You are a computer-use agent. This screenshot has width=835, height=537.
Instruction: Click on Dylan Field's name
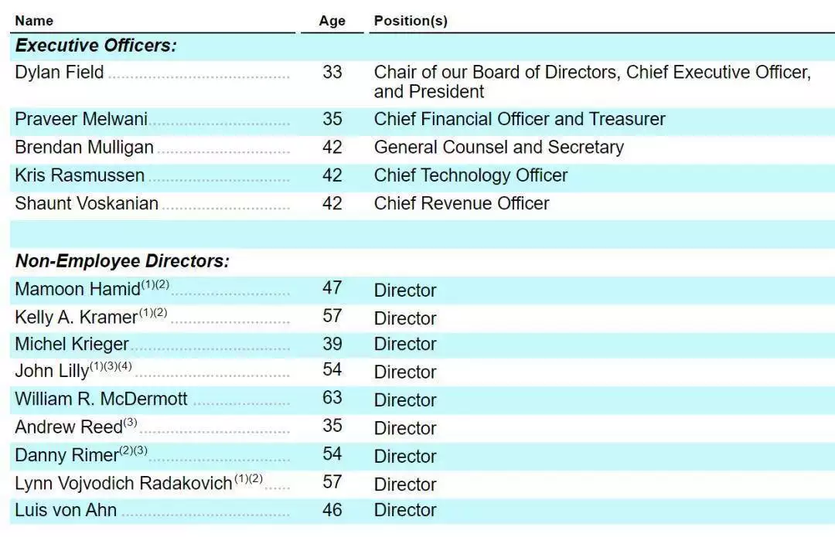(x=59, y=73)
